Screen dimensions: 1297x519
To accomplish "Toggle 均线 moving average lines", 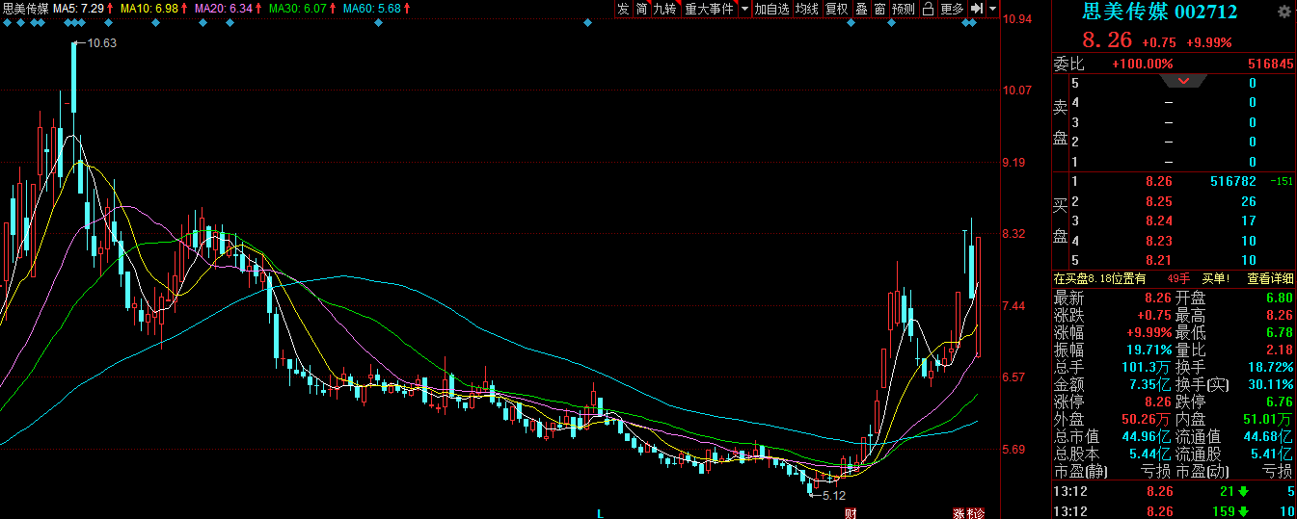I will click(806, 9).
